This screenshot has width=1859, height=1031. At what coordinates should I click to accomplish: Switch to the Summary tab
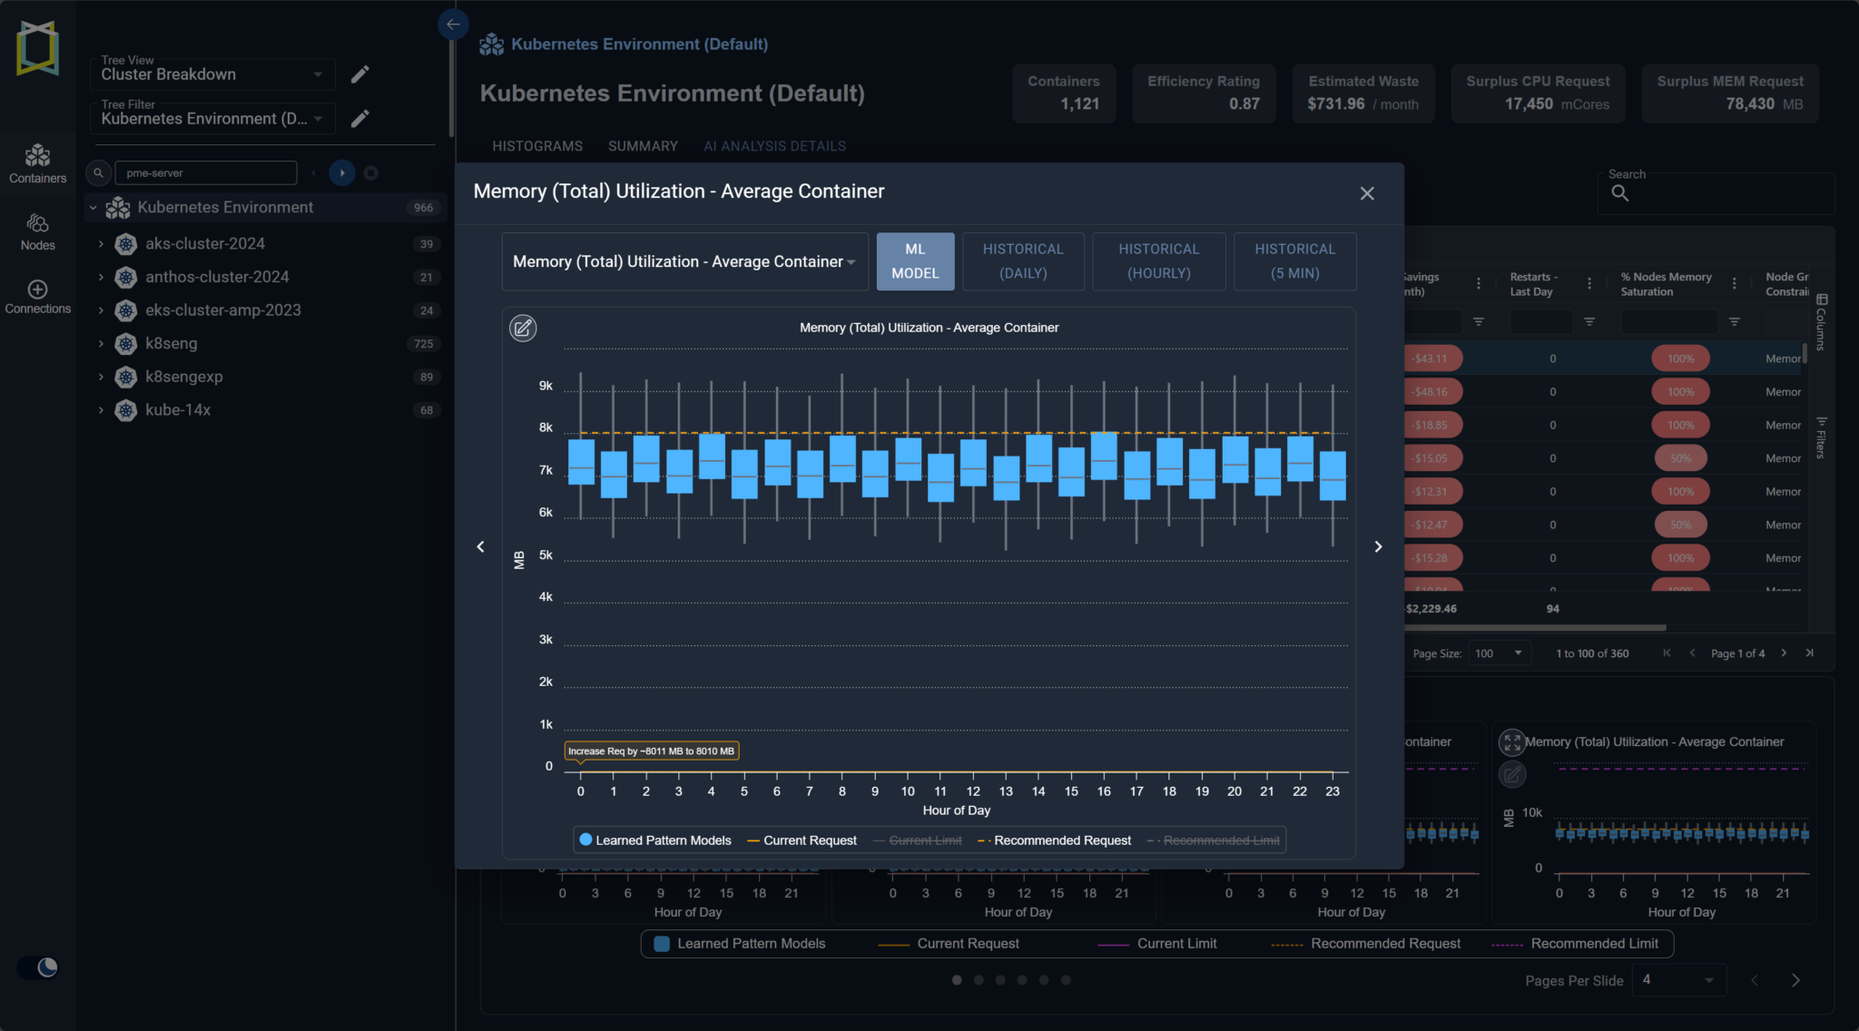click(643, 146)
